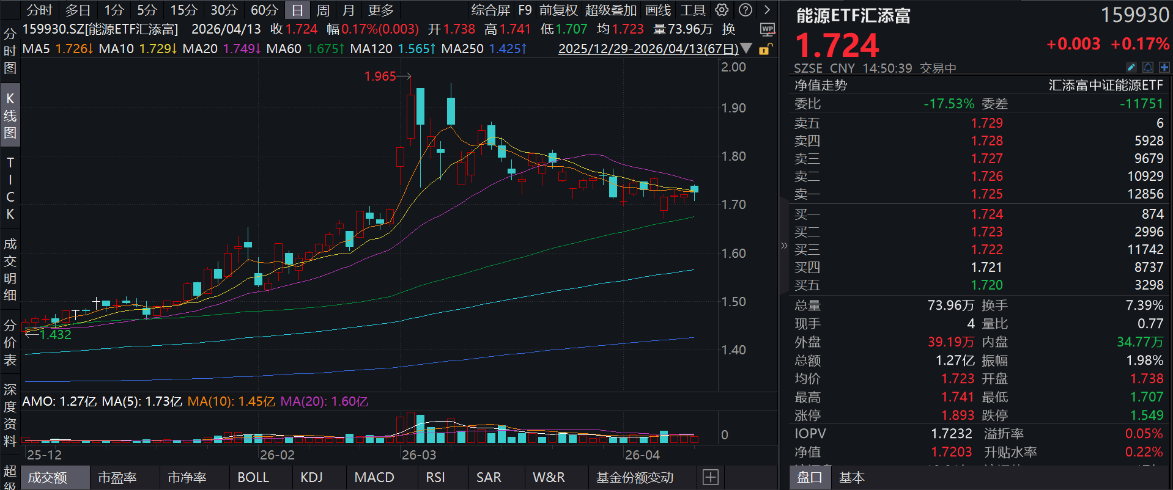Add stock to watchlist with plus icon
Image resolution: width=1173 pixels, height=490 pixels.
(x=1164, y=67)
